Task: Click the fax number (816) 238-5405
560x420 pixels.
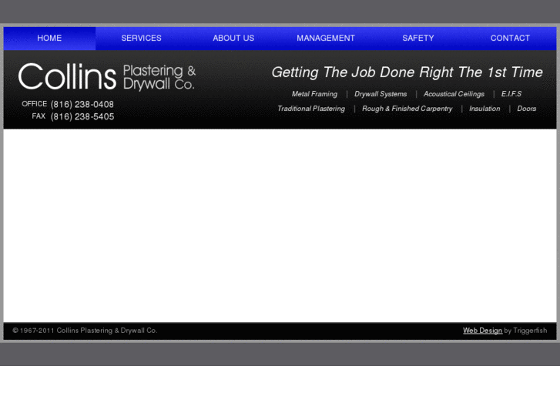Action: pyautogui.click(x=82, y=116)
